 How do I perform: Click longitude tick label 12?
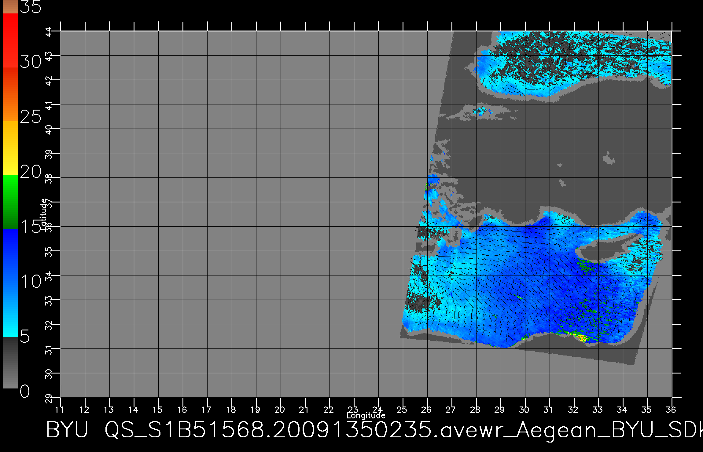[84, 410]
